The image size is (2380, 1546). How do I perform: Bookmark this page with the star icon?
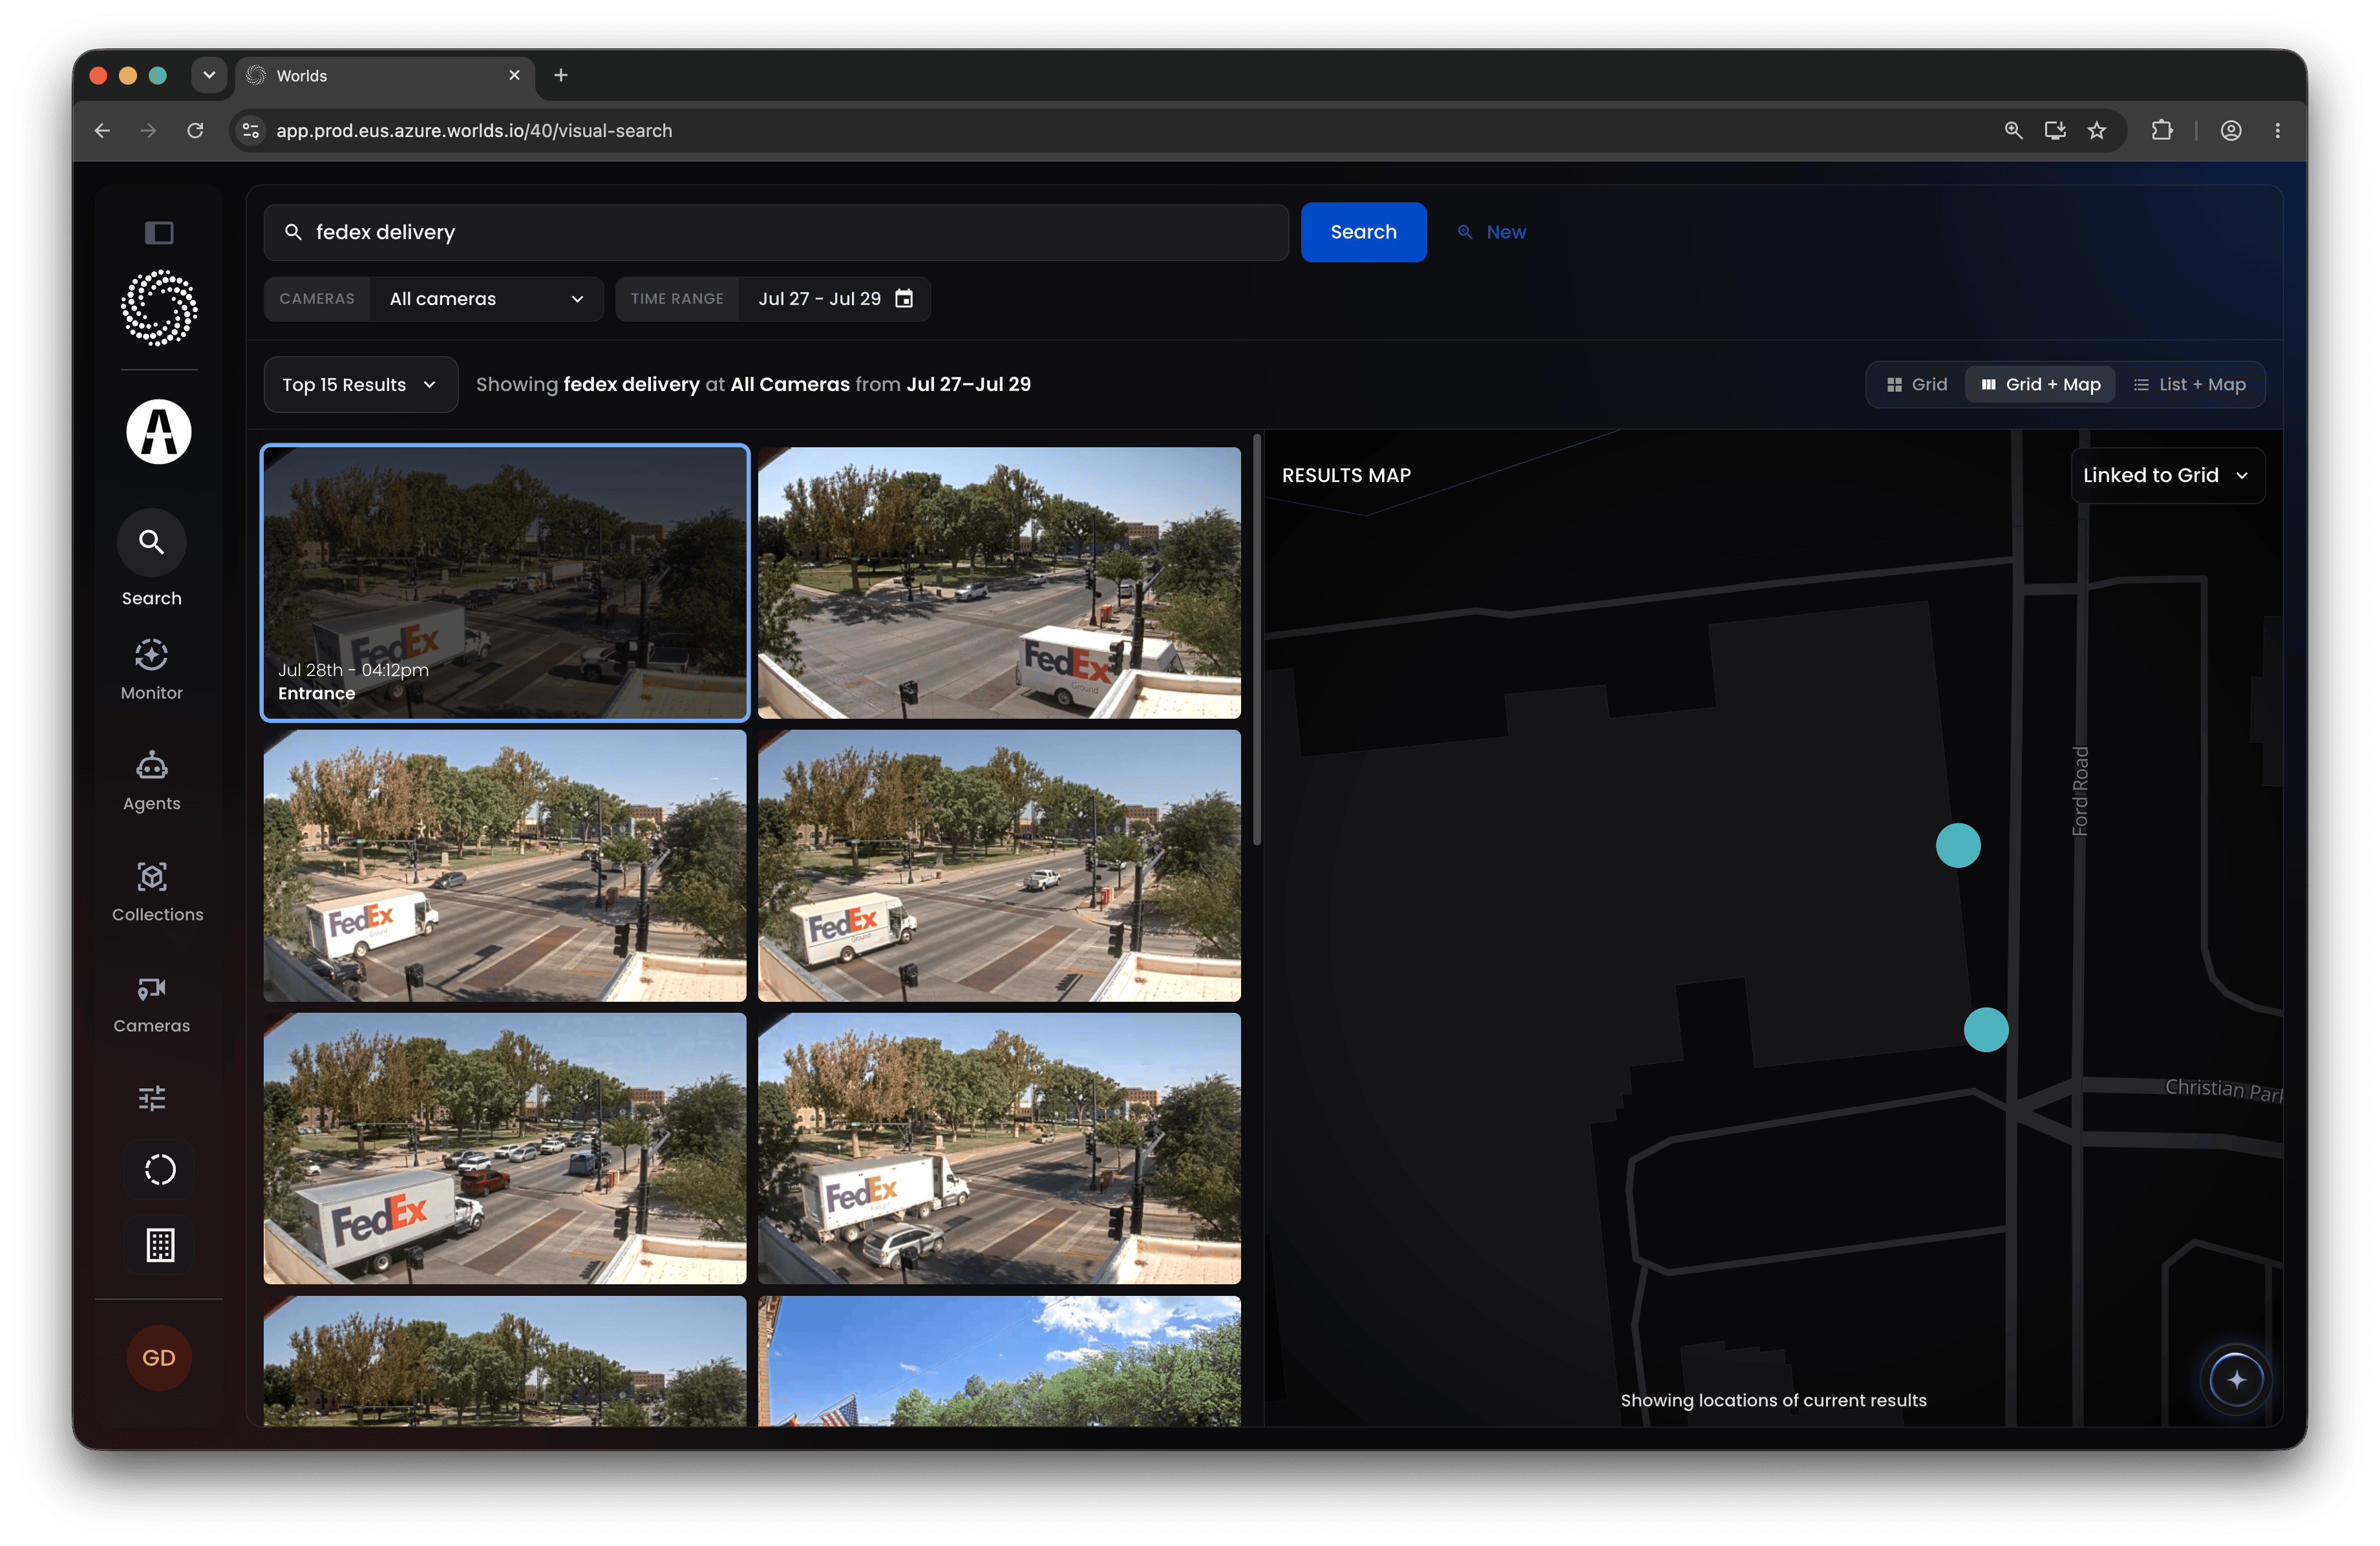coord(2097,131)
